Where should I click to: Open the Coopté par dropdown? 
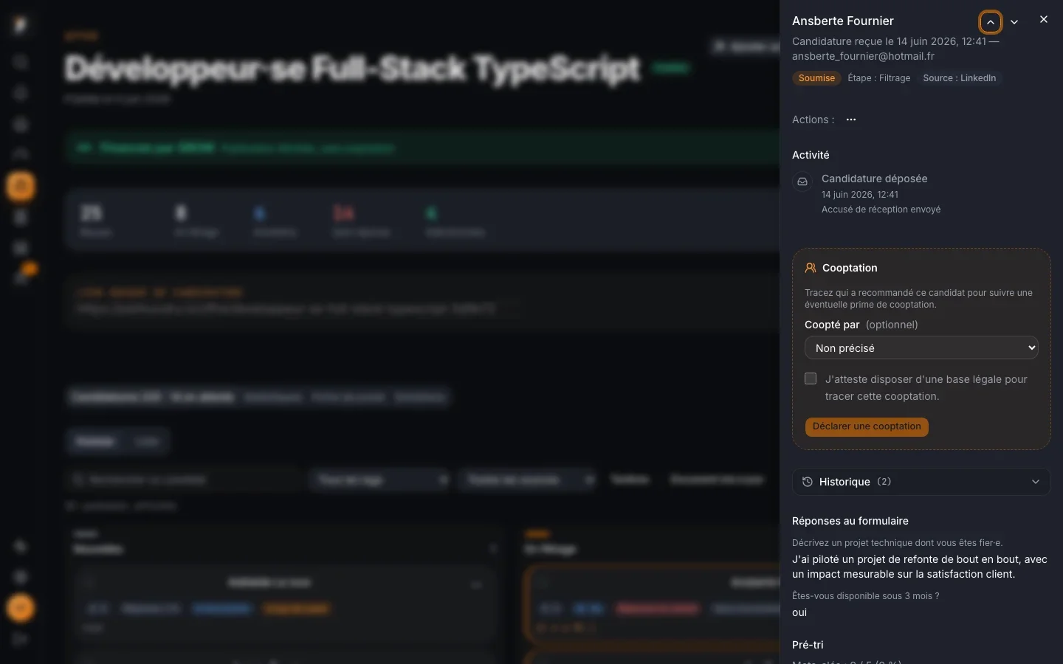[x=921, y=348]
